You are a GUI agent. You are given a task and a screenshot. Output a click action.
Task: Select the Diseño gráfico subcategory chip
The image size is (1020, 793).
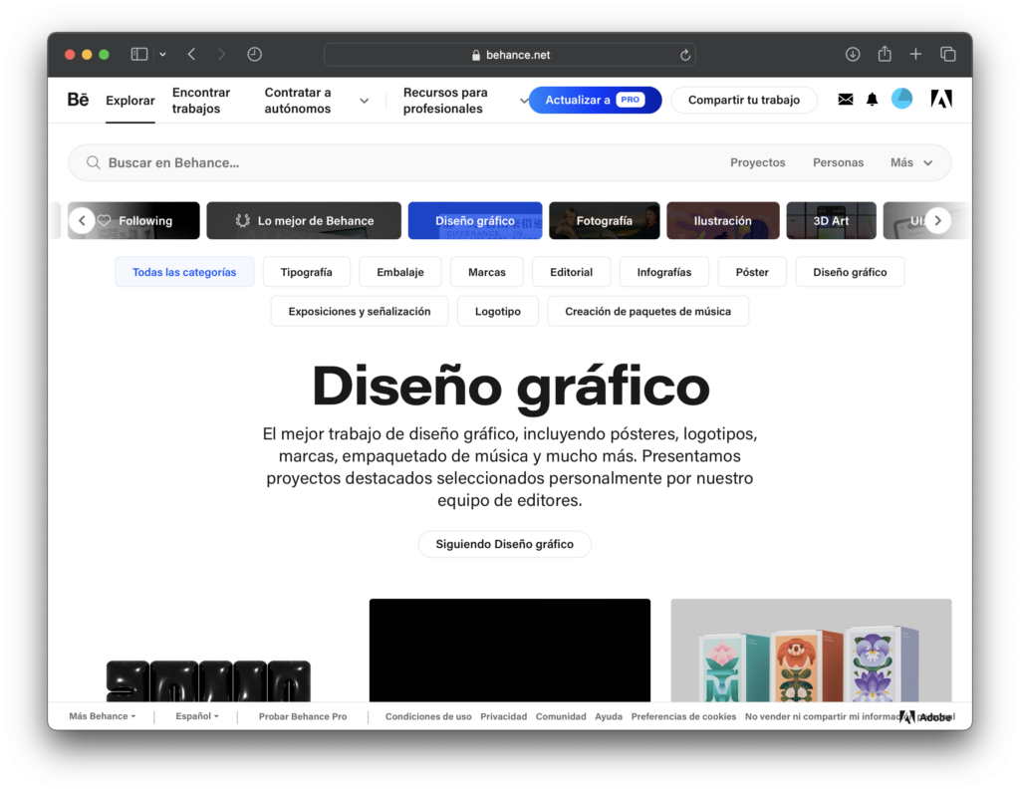coord(850,272)
